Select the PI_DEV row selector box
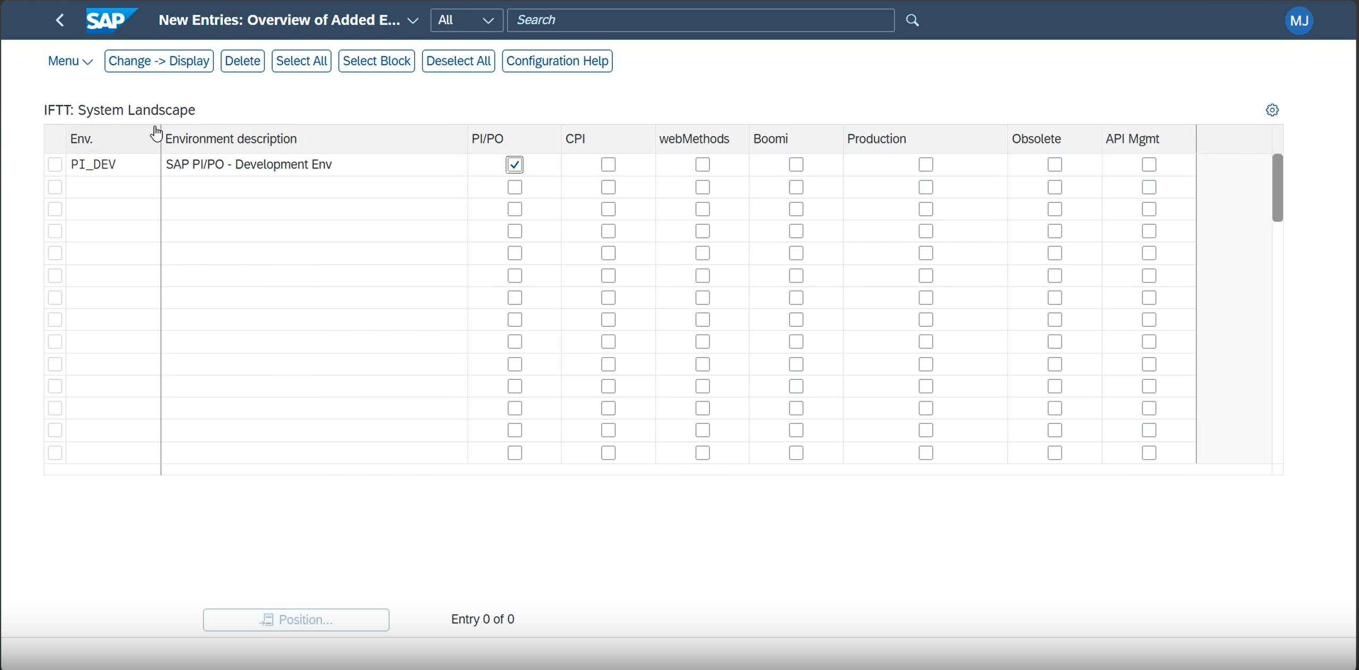The height and width of the screenshot is (670, 1359). click(55, 165)
